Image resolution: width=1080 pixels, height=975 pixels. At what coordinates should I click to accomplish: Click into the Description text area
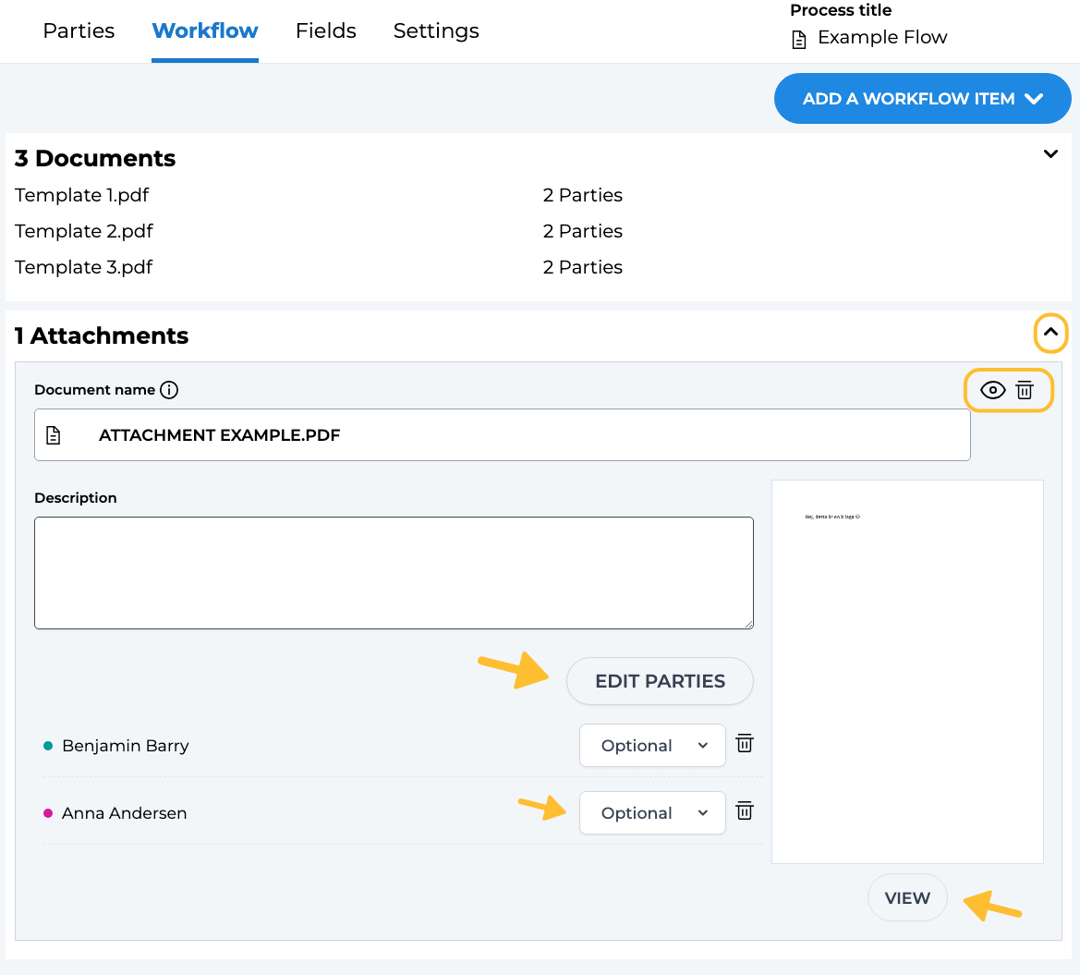click(x=394, y=573)
